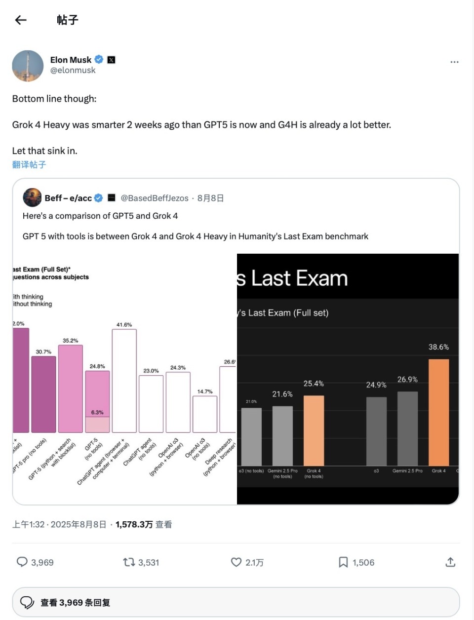The image size is (474, 620).
Task: Expand replies with 查看 3,969 条回复 button
Action: [236, 602]
